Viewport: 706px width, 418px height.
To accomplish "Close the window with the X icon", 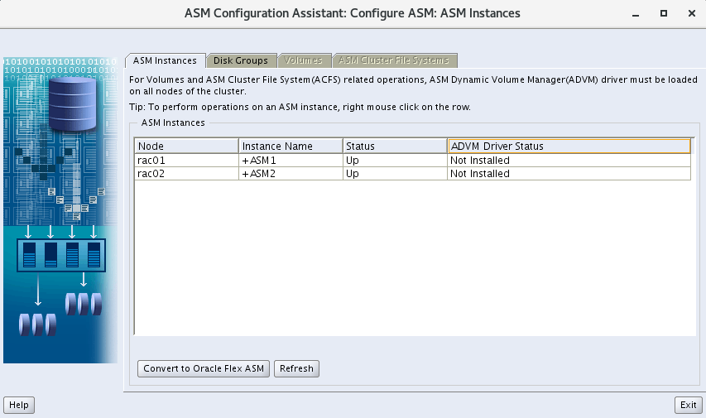I will click(x=690, y=14).
